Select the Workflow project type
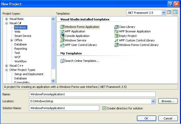Screen dimensions: 181x124 (x=20, y=61)
